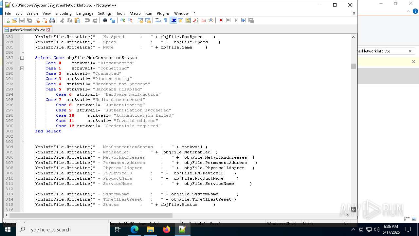Click the Folder as Workspace icon
419x236 pixels.
point(203,20)
